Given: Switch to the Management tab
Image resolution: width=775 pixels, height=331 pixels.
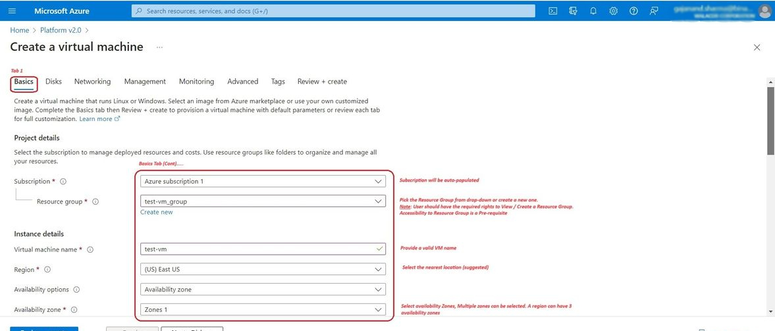Looking at the screenshot, I should (145, 82).
